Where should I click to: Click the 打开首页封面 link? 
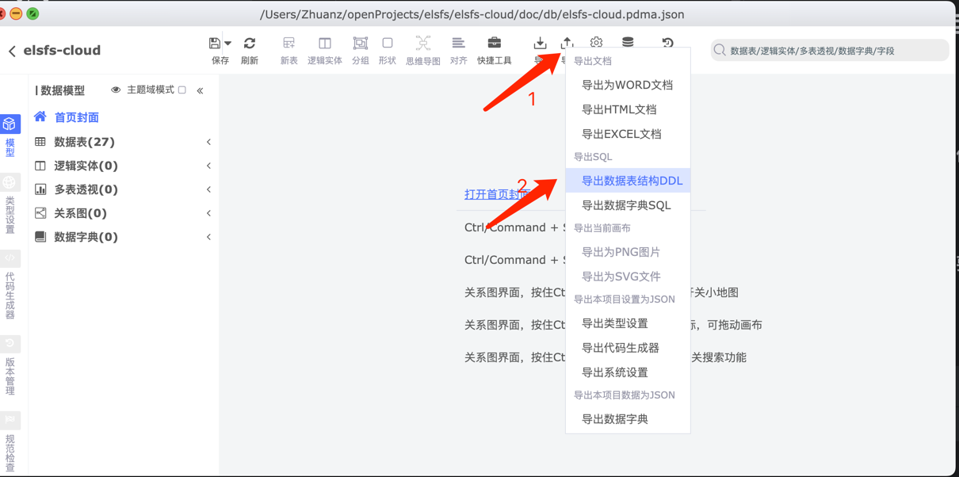pos(497,194)
